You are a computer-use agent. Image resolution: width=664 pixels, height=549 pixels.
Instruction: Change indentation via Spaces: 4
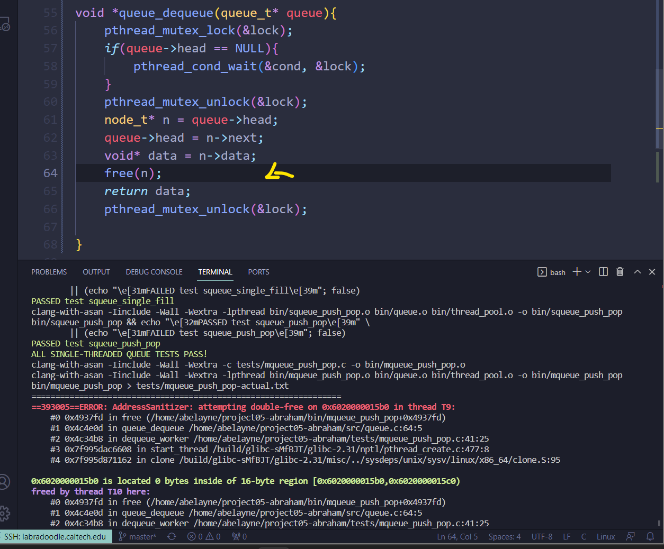(505, 536)
